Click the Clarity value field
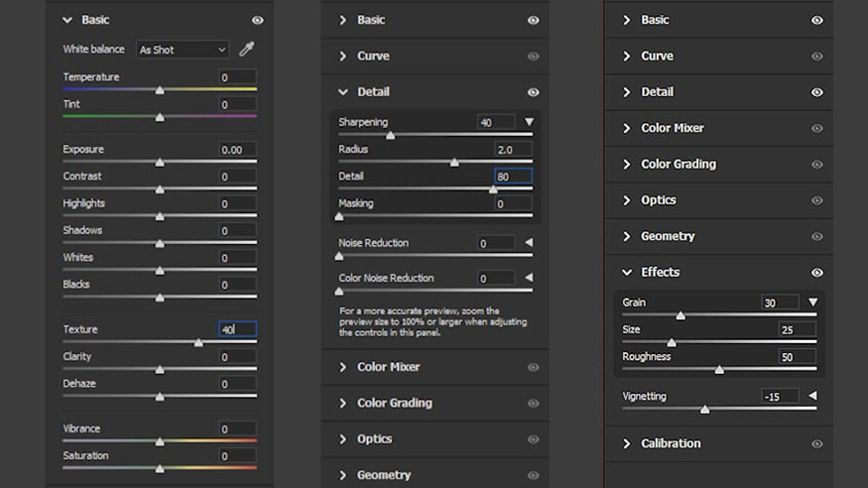868x488 pixels. [237, 357]
